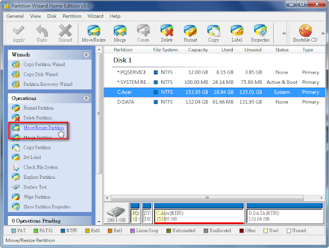Select the C:Acer partition row

click(x=215, y=92)
